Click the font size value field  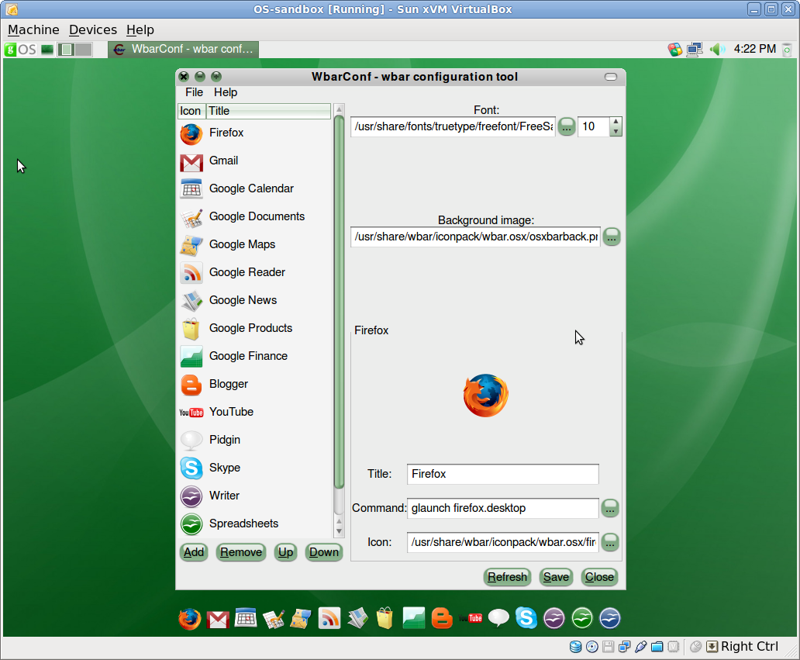pos(594,126)
